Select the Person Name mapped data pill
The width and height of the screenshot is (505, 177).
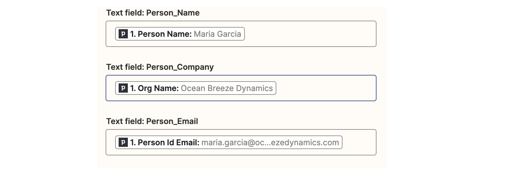(180, 34)
